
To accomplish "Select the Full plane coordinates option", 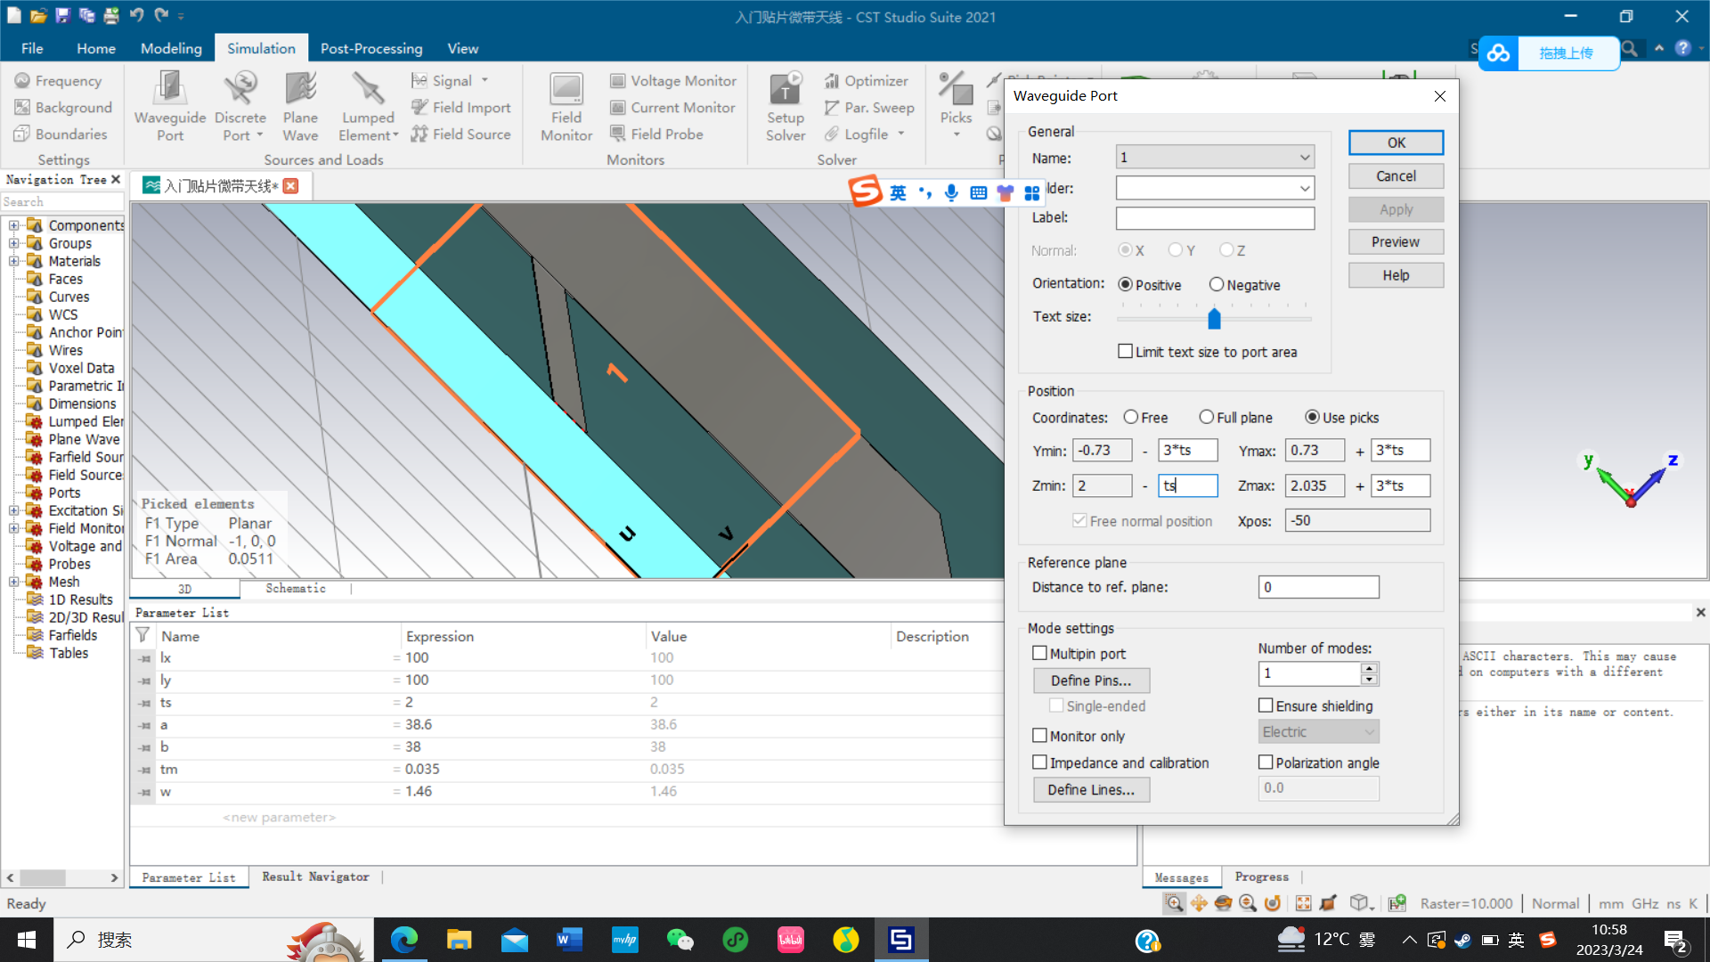I will 1206,417.
